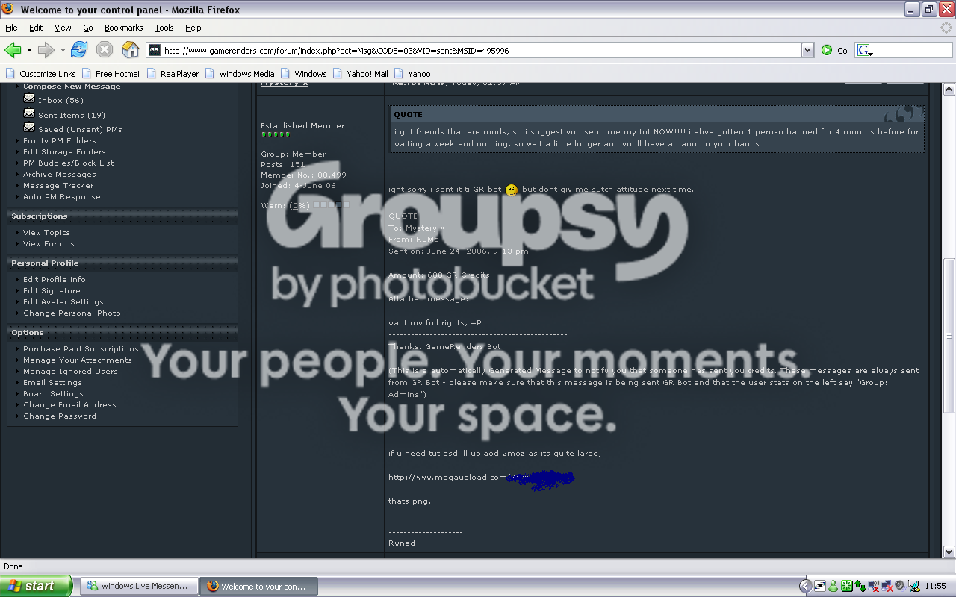Open the Tools menu
Screen dimensions: 956x597
tap(164, 28)
